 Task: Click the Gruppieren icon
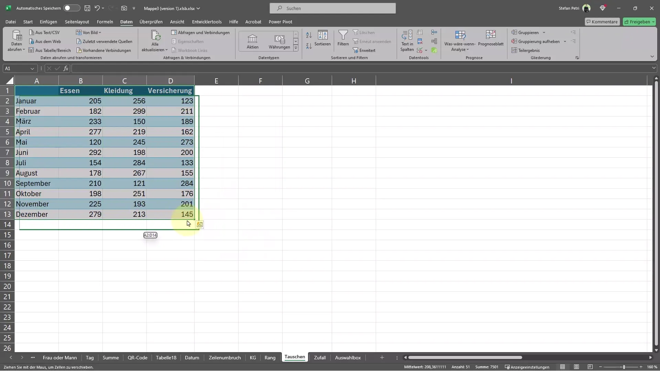tap(514, 33)
